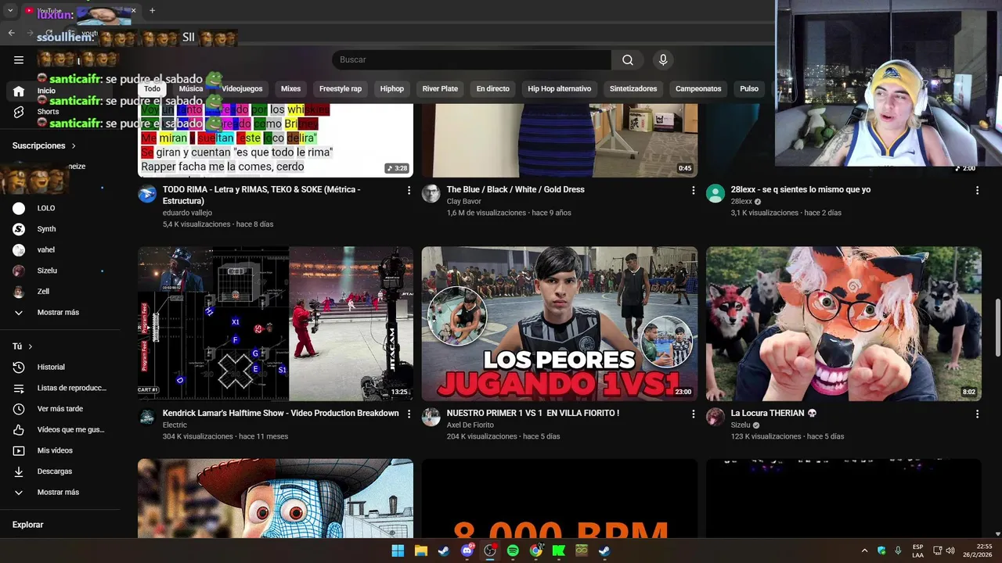Open Discord from the taskbar
The height and width of the screenshot is (563, 1002).
coord(467,550)
